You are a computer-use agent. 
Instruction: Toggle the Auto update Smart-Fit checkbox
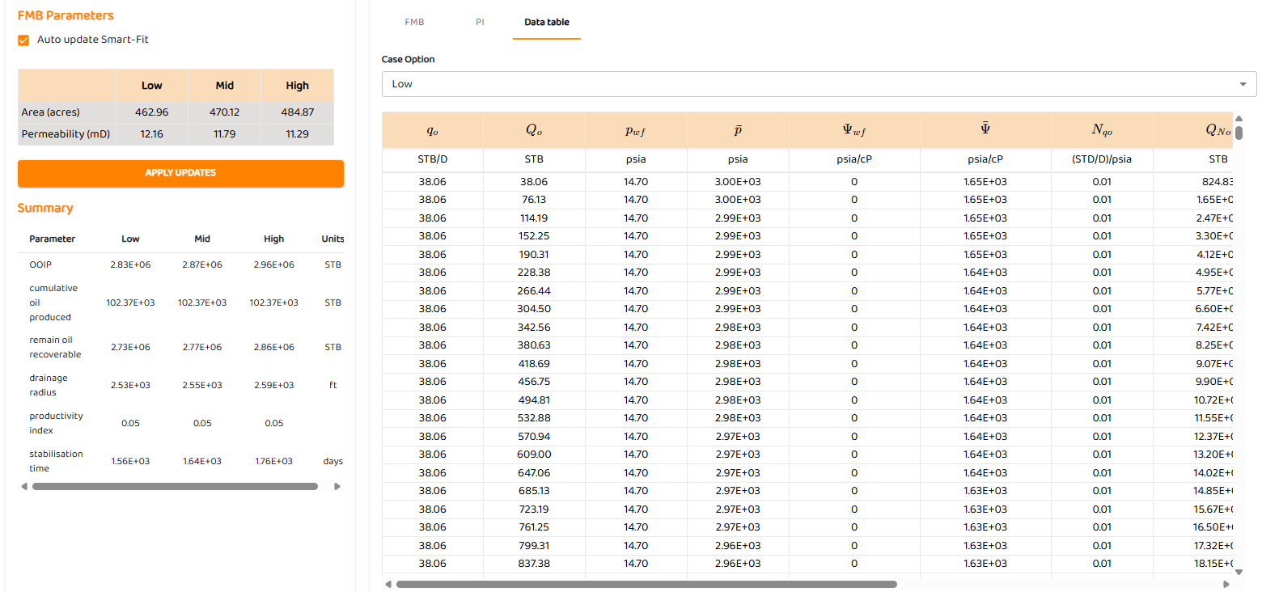[x=24, y=40]
